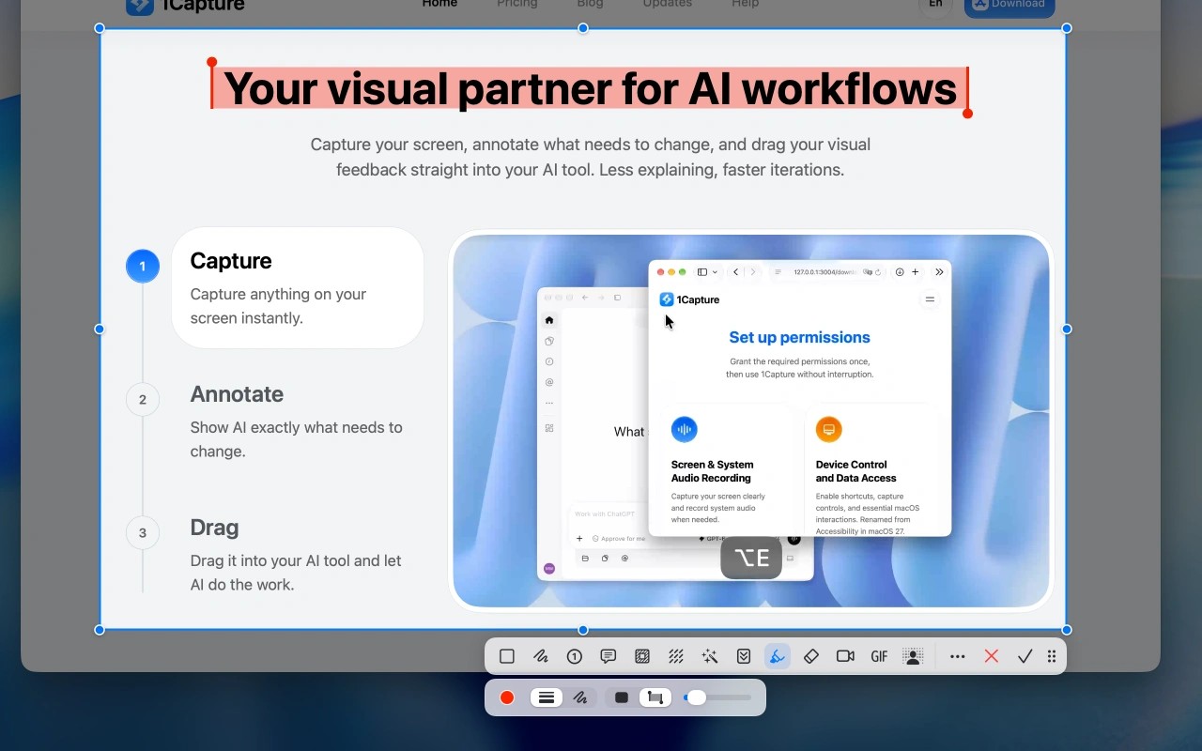Click the highlight's end handle red dot
The image size is (1202, 751).
[967, 114]
